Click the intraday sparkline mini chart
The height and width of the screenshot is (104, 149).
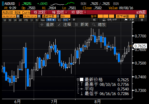pos(63,4)
